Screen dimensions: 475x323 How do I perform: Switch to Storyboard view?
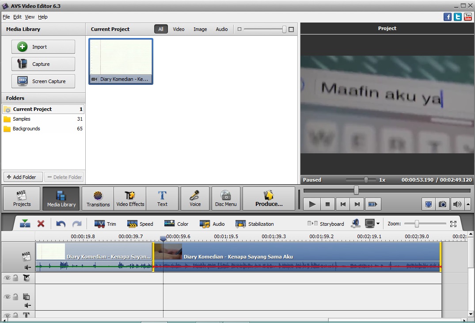(326, 224)
